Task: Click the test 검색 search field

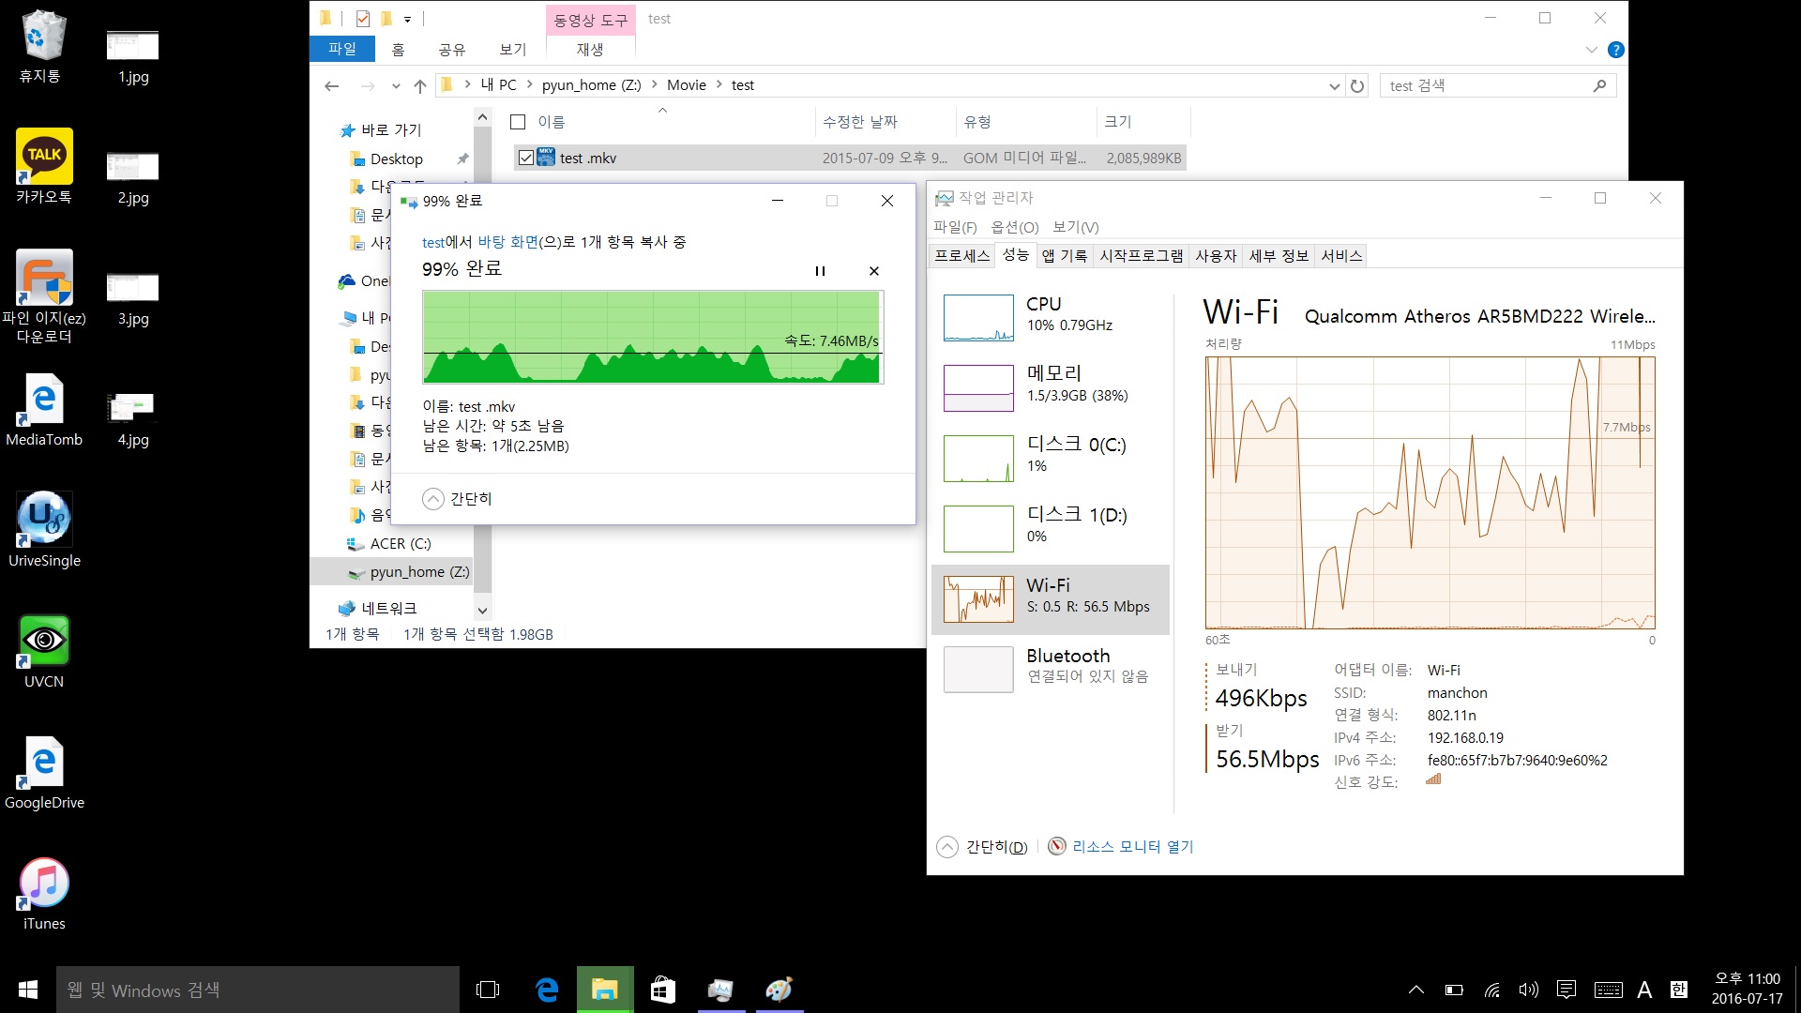Action: (x=1497, y=86)
